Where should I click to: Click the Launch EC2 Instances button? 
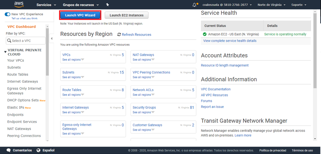click(x=126, y=15)
